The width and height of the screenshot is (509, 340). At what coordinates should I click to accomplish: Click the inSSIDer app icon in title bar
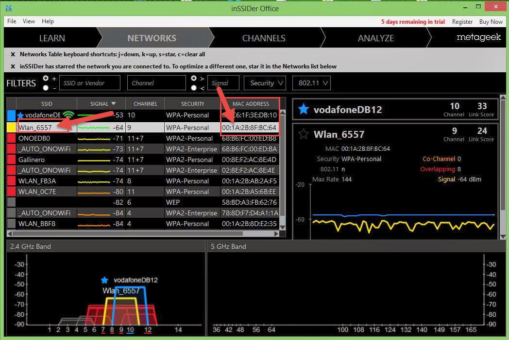(x=9, y=8)
